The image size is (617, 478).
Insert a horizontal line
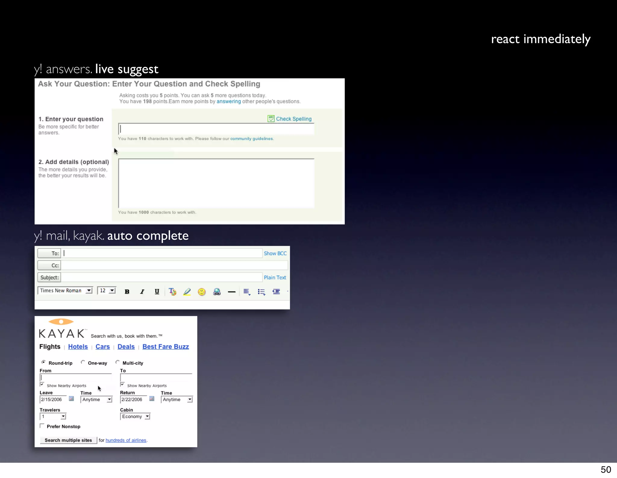coord(231,292)
